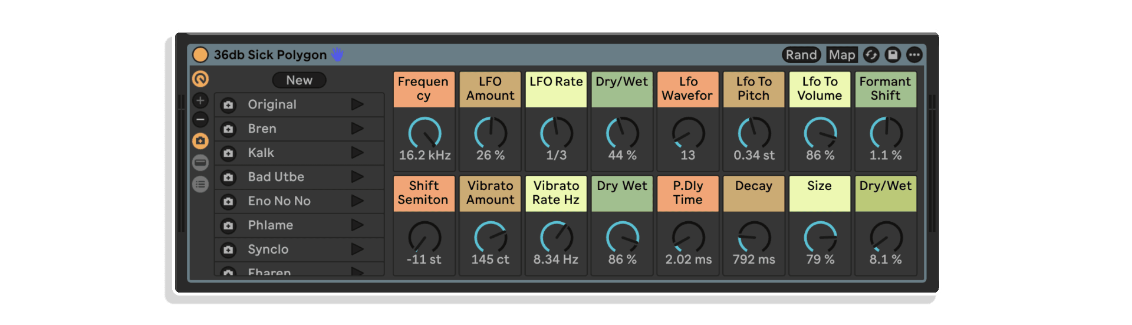Viewport: 1132px width, 325px height.
Task: Click the Formant Shift macro label
Action: pyautogui.click(x=886, y=90)
